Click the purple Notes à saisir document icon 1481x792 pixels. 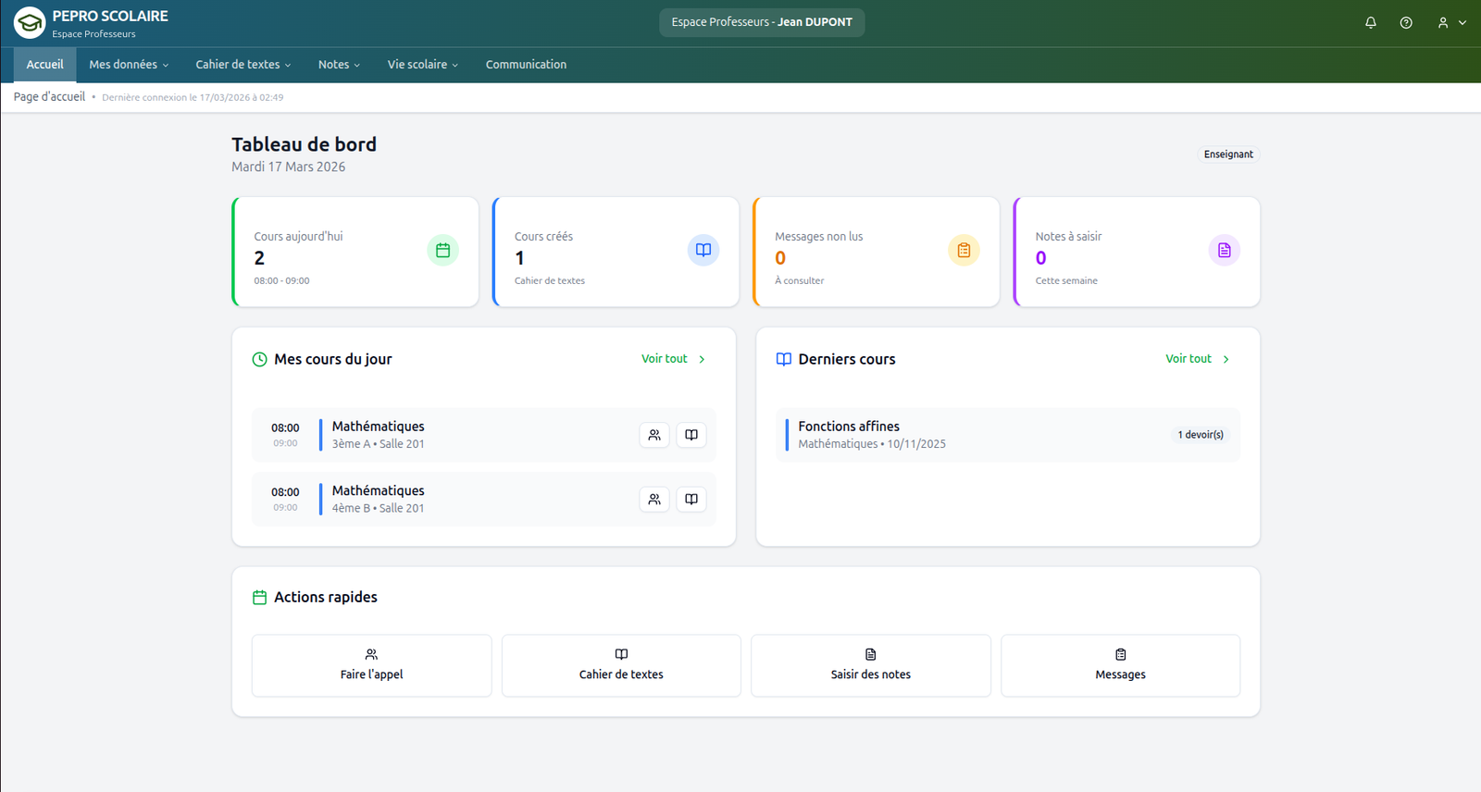point(1224,251)
